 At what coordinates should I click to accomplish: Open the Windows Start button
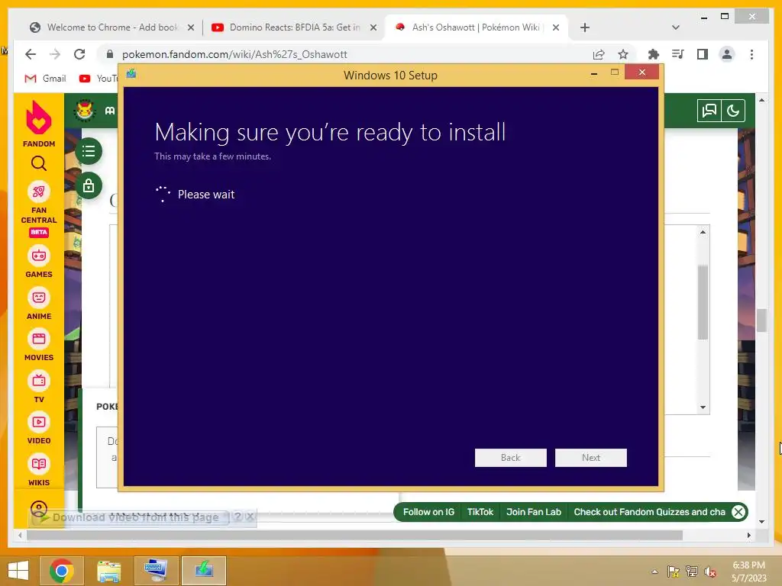point(18,571)
